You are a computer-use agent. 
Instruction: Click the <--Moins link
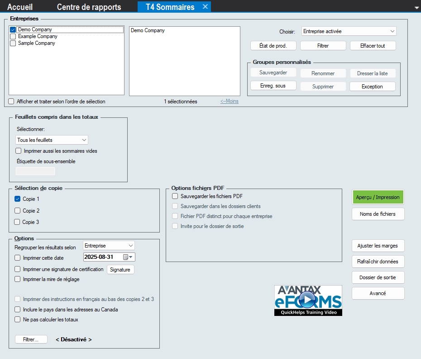(229, 102)
